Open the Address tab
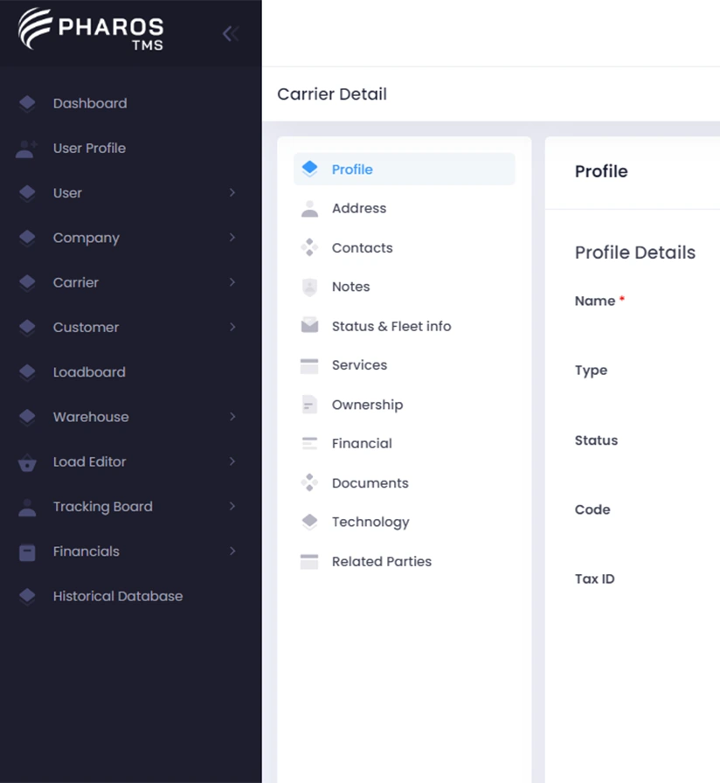The height and width of the screenshot is (783, 720). [358, 208]
